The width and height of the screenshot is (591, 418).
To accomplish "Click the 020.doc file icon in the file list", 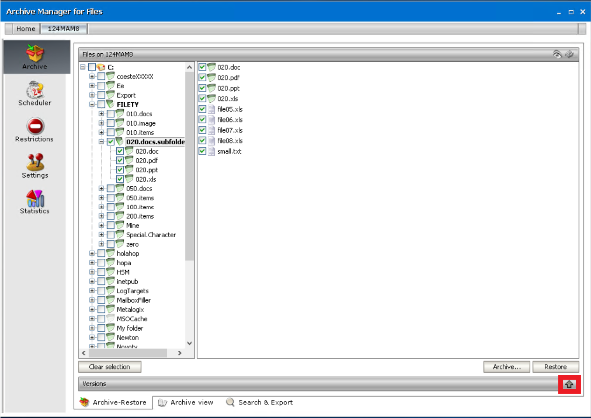I will [212, 67].
